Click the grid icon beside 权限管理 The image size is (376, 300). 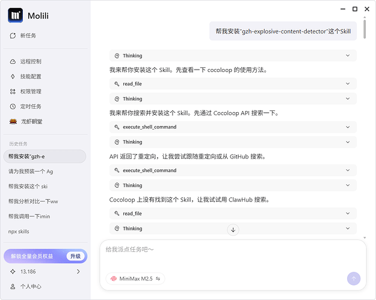(x=13, y=91)
